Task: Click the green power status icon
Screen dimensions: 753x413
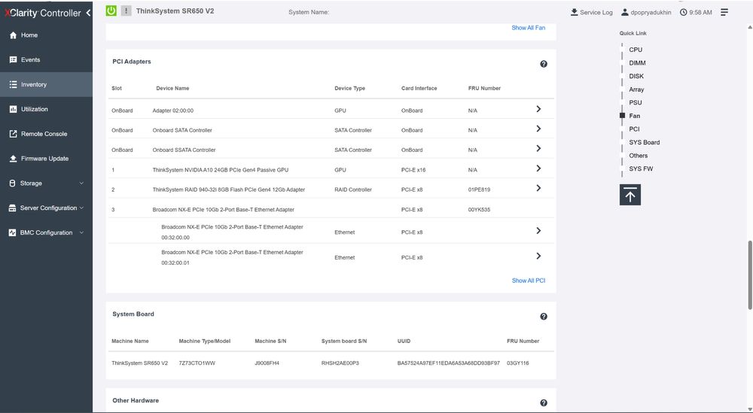Action: (x=111, y=11)
